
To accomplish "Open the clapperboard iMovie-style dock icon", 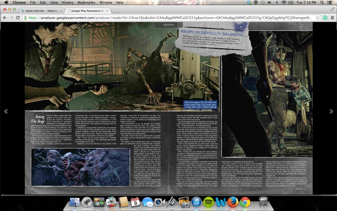I will [172, 203].
